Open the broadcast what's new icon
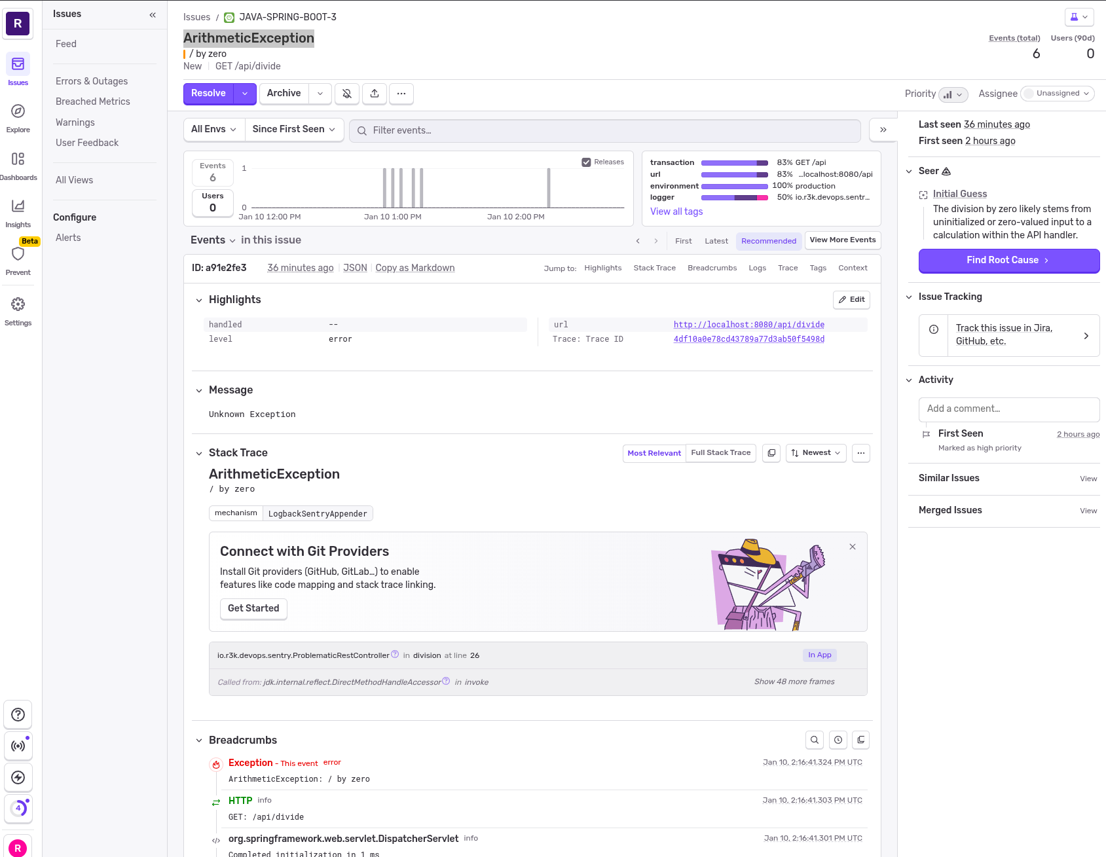Image resolution: width=1106 pixels, height=857 pixels. pyautogui.click(x=18, y=746)
